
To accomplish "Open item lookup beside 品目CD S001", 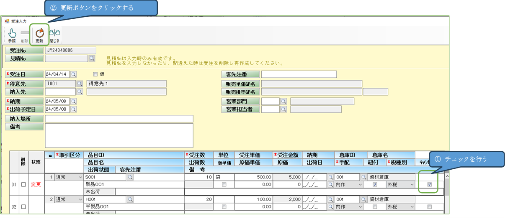I will [x=130, y=177].
